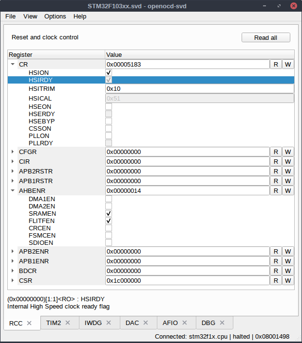Collapse the AHBENR register tree

13,190
